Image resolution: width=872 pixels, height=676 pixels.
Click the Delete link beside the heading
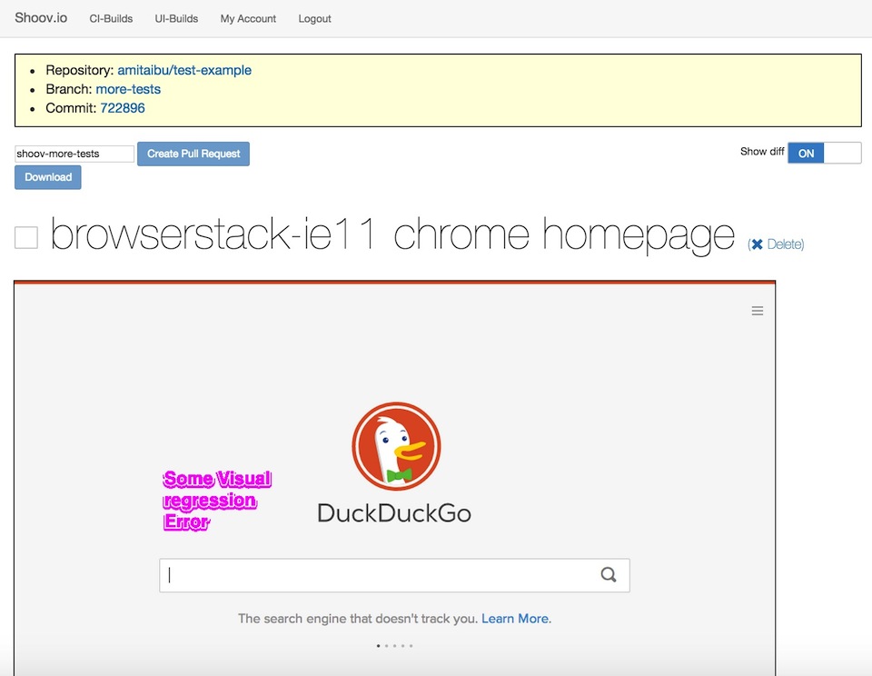tap(785, 244)
